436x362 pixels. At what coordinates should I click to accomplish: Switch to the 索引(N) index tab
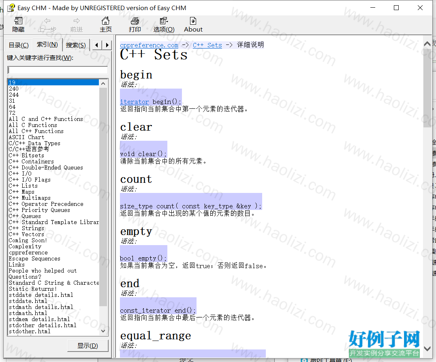coord(47,44)
